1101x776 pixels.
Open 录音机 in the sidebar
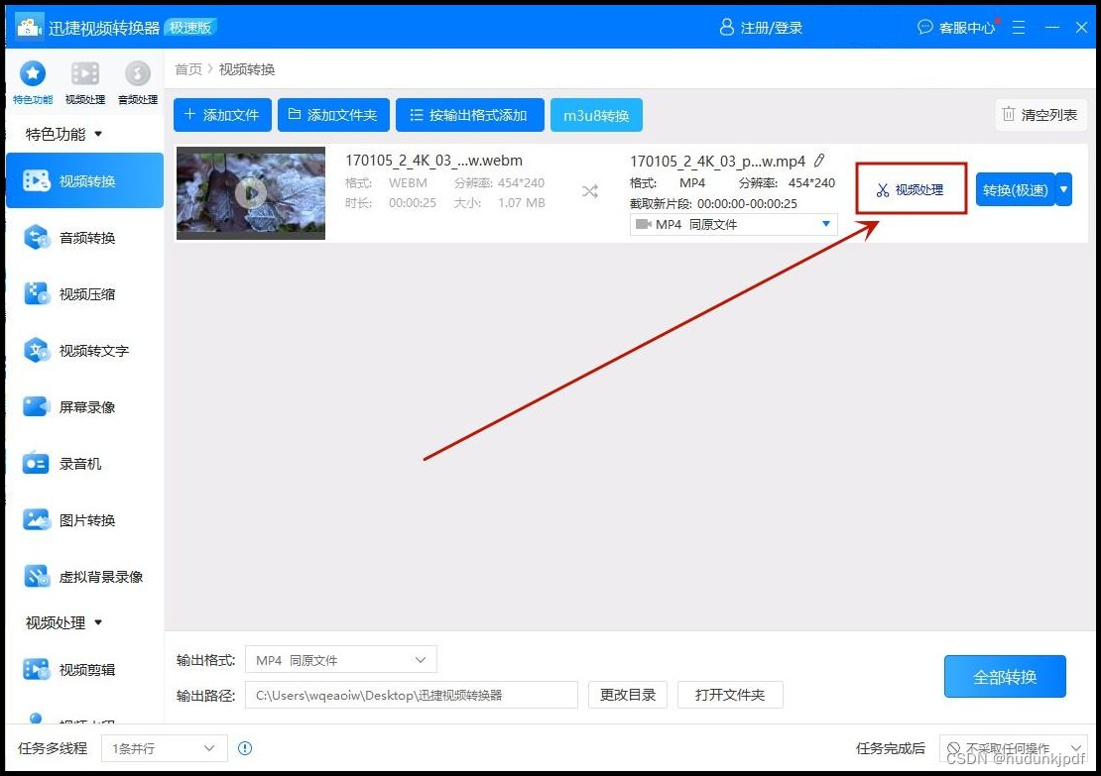84,464
